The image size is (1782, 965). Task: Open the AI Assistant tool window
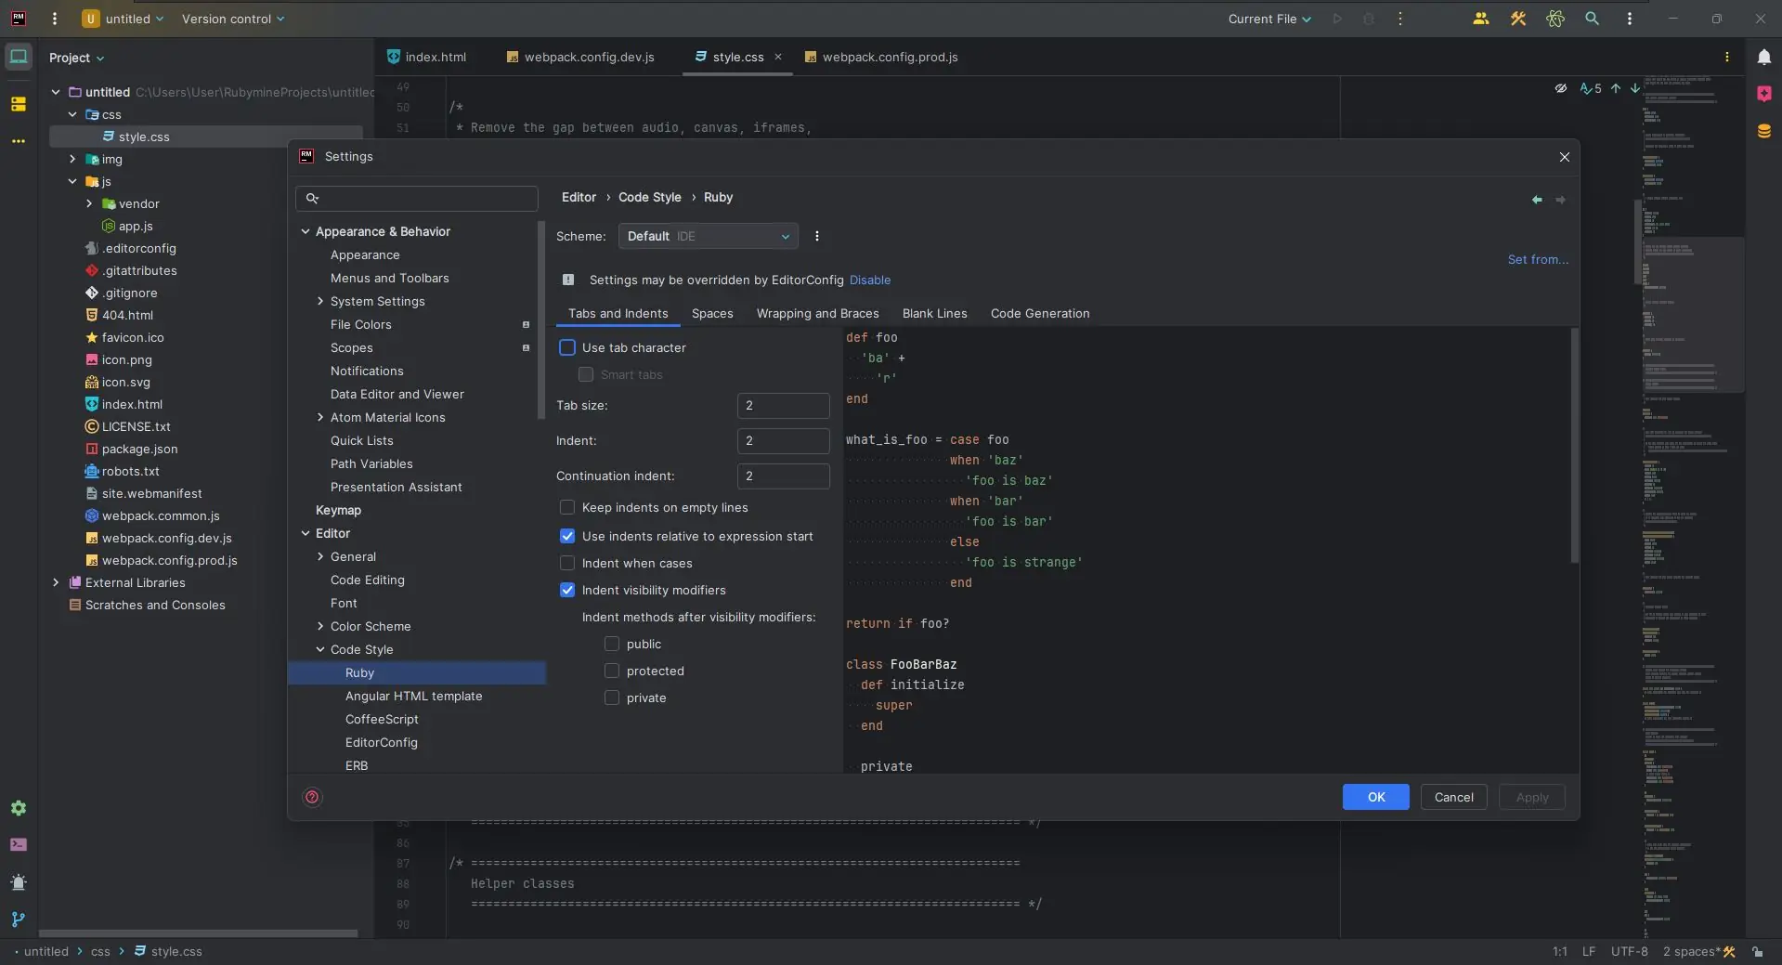1763,93
